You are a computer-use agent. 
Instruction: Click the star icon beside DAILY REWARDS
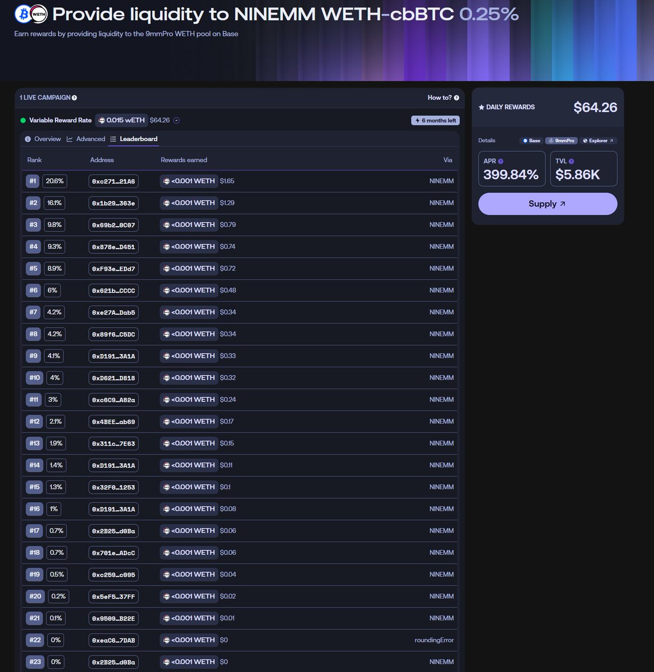tap(482, 107)
